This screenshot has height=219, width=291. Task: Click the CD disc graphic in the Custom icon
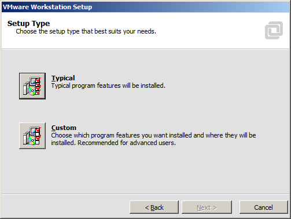[32, 140]
